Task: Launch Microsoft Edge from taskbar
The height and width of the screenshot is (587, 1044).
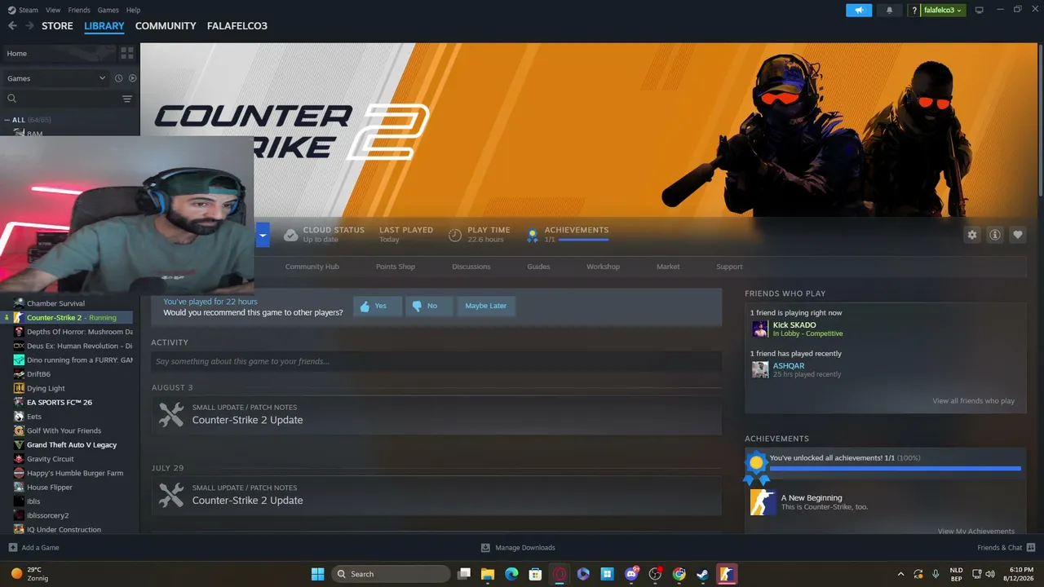Action: pos(511,574)
